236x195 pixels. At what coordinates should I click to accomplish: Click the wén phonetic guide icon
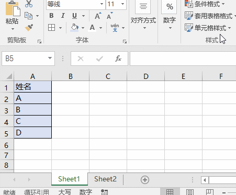click(x=115, y=28)
